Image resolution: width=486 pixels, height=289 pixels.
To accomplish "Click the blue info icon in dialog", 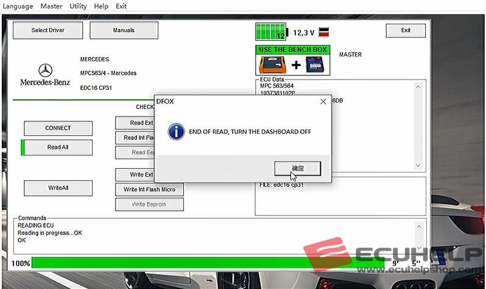I will [177, 132].
